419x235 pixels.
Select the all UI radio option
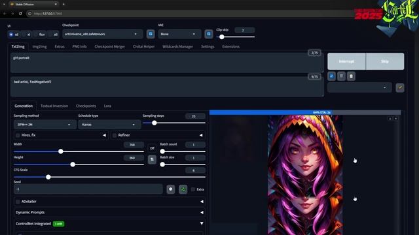point(50,35)
